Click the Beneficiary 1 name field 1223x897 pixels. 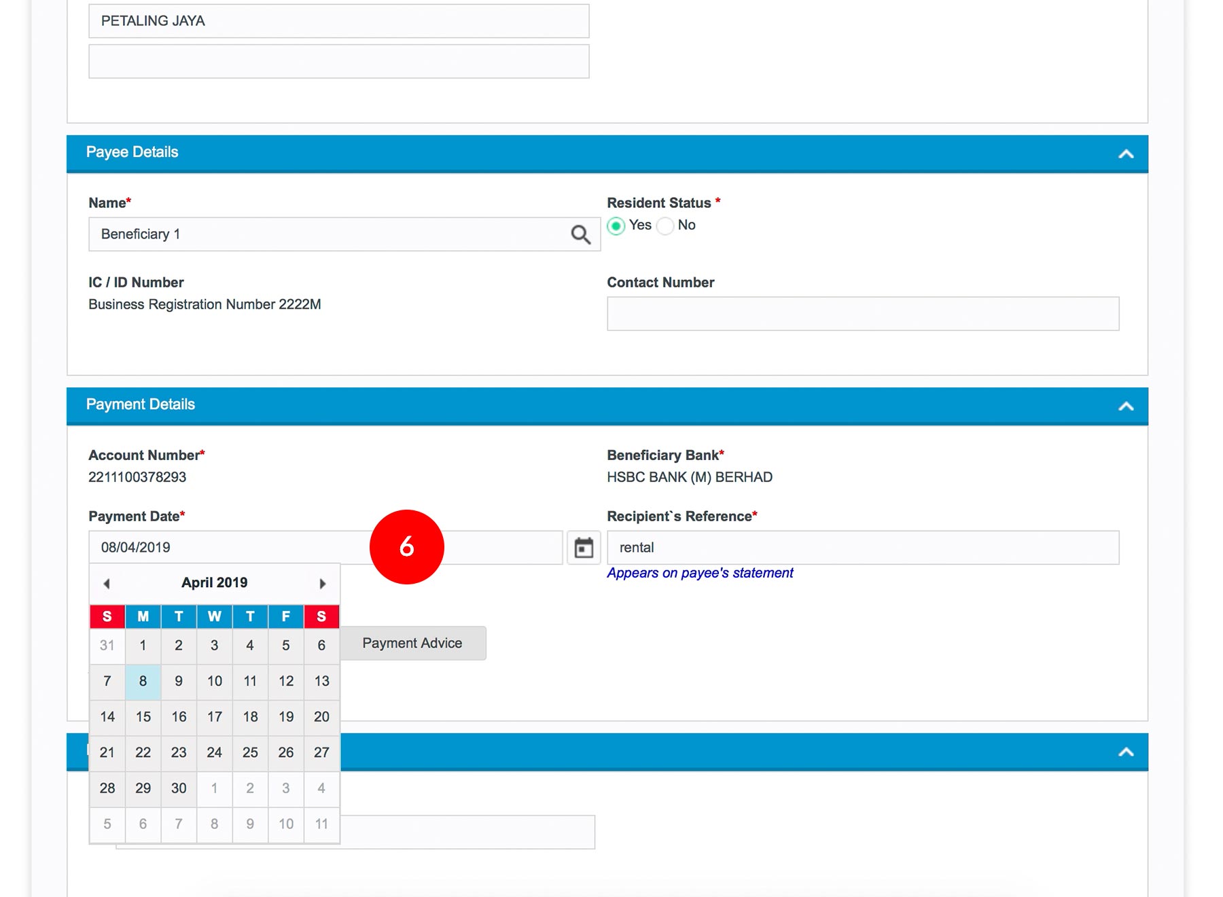326,234
